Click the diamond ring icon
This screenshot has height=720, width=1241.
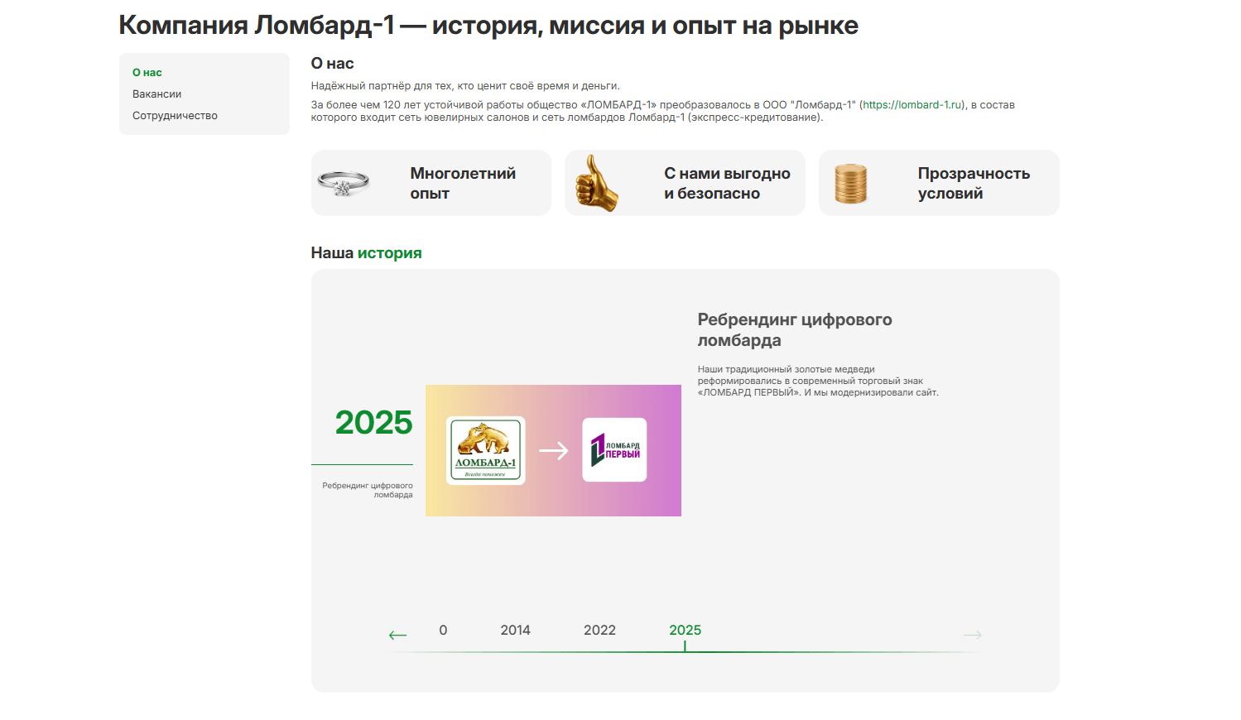[343, 183]
